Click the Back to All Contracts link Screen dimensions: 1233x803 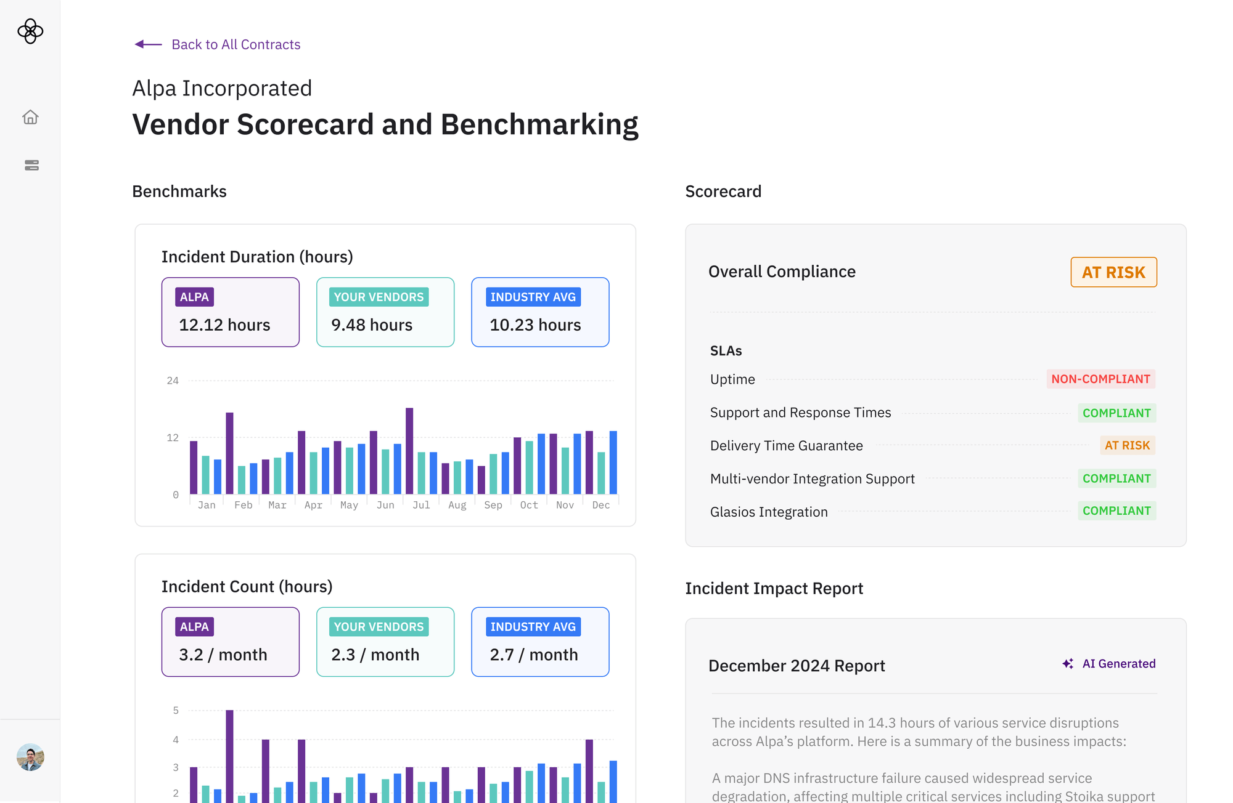tap(236, 44)
